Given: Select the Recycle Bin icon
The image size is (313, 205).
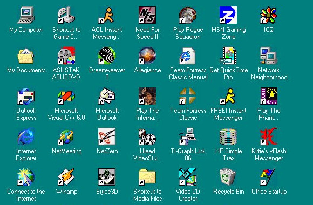Looking at the screenshot, I should (x=228, y=177).
